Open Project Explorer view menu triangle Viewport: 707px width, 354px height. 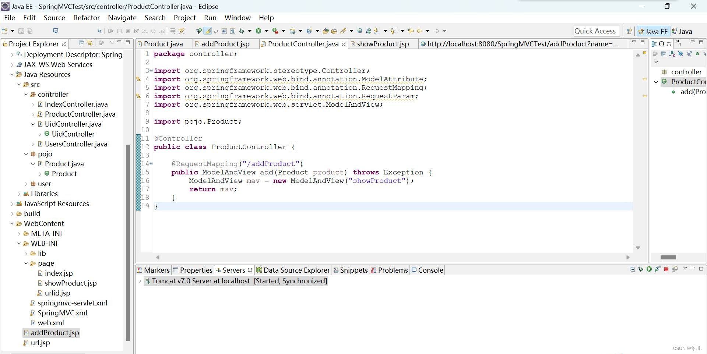(x=112, y=42)
